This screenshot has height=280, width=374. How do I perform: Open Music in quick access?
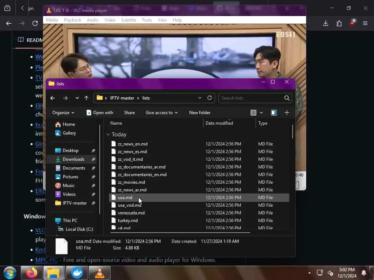click(x=65, y=186)
